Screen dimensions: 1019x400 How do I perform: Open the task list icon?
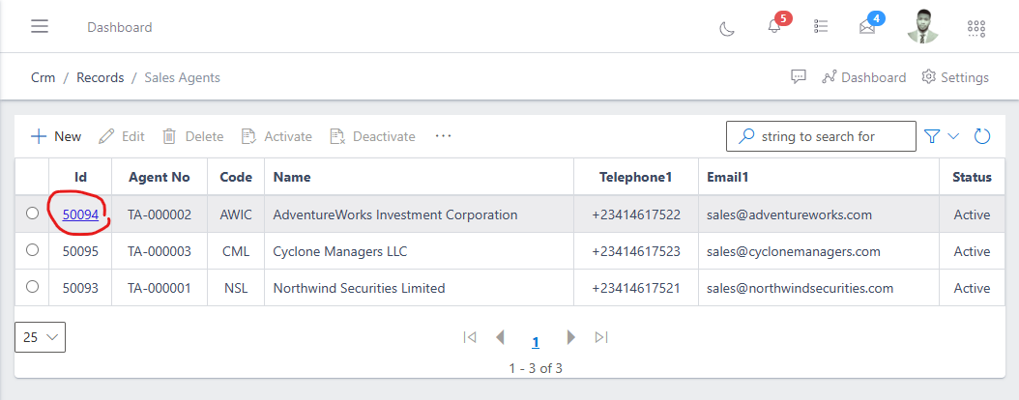point(821,27)
